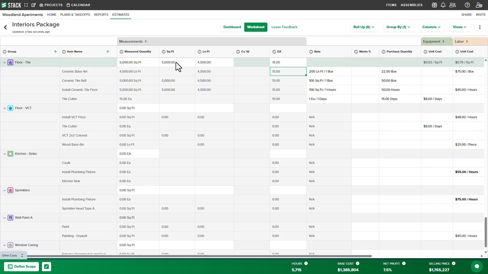
Task: Open the notifications bell
Action: [x=443, y=5]
